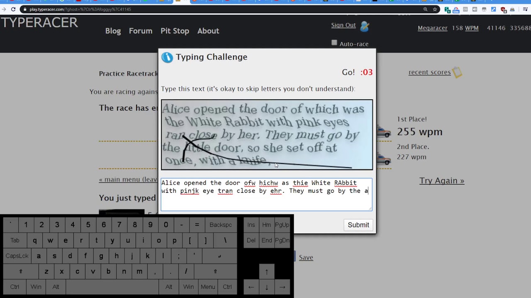Open recent scores link

(x=429, y=72)
